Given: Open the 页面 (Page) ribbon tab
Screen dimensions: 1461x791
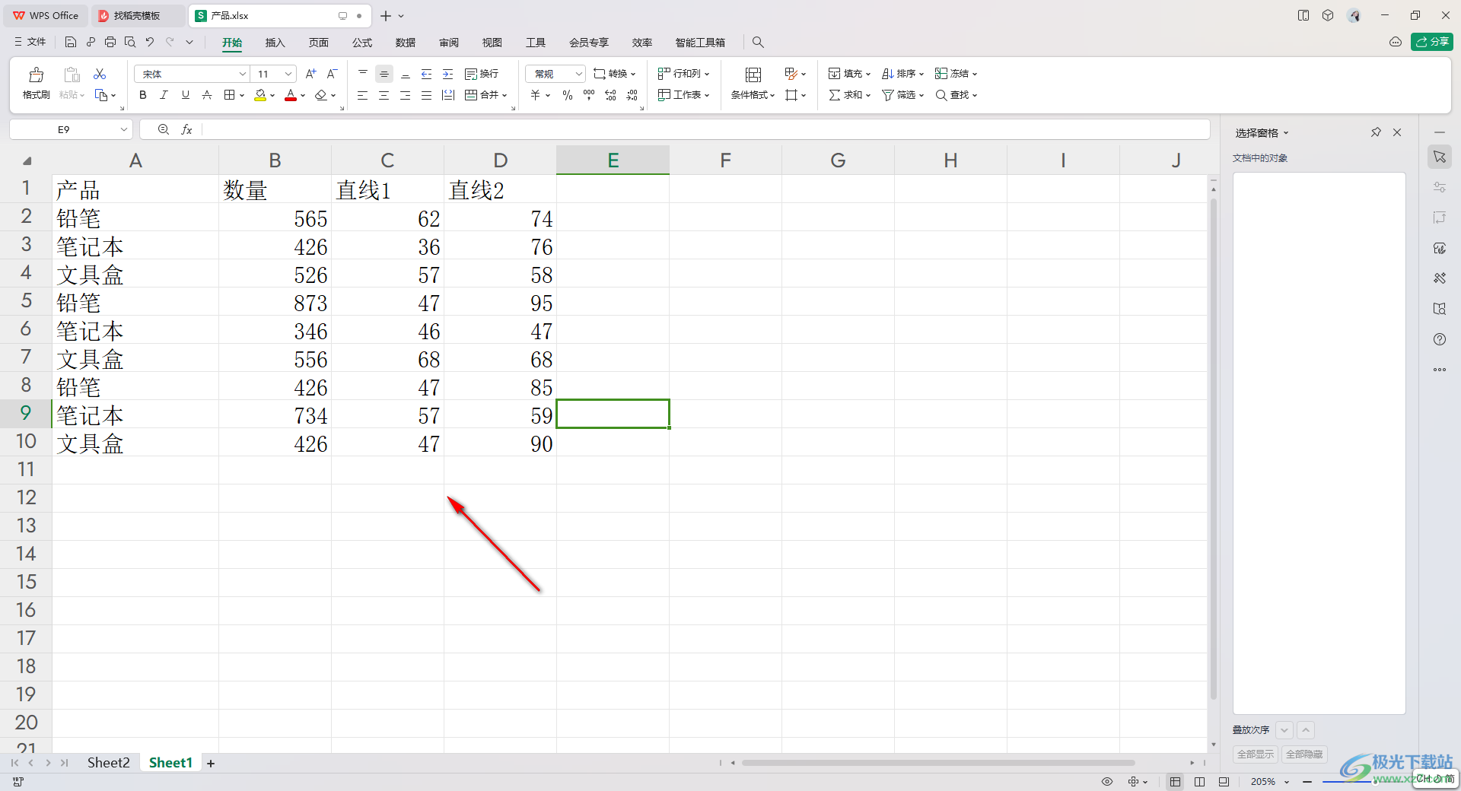Looking at the screenshot, I should pyautogui.click(x=319, y=43).
